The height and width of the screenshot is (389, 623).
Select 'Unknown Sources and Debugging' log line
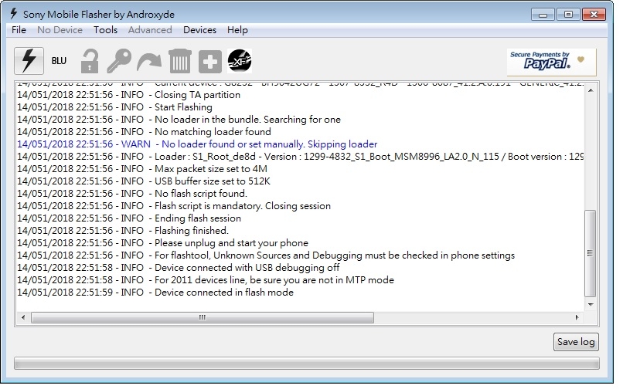pyautogui.click(x=266, y=255)
